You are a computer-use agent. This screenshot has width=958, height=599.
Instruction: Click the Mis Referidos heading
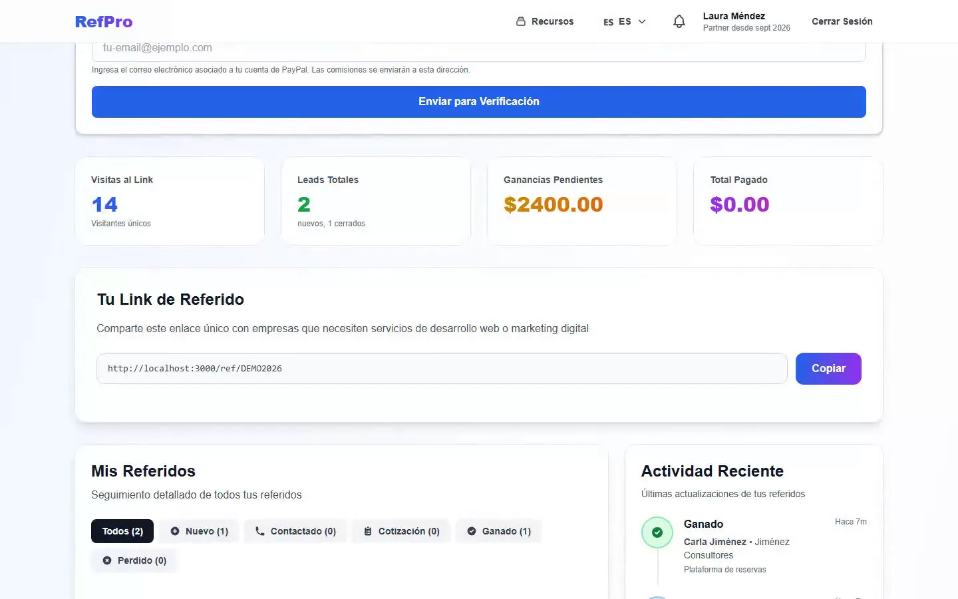tap(143, 471)
